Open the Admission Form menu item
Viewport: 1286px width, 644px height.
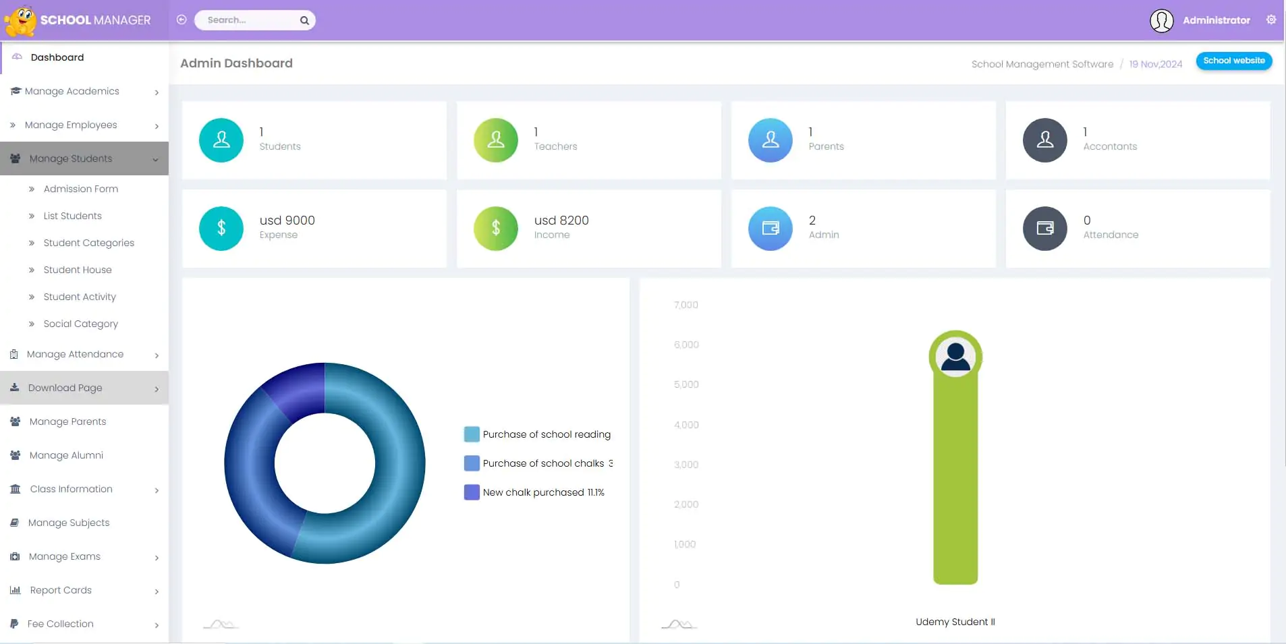coord(81,189)
